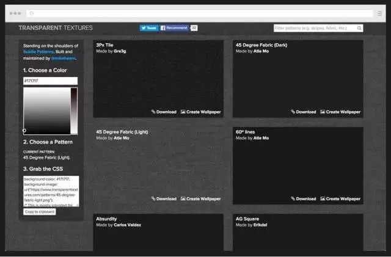This screenshot has height=257, width=391.
Task: Open the browser hamburger menu icon
Action: 379,13
